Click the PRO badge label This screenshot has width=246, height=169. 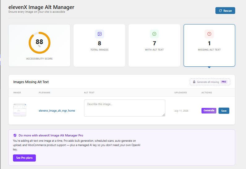click(x=224, y=82)
